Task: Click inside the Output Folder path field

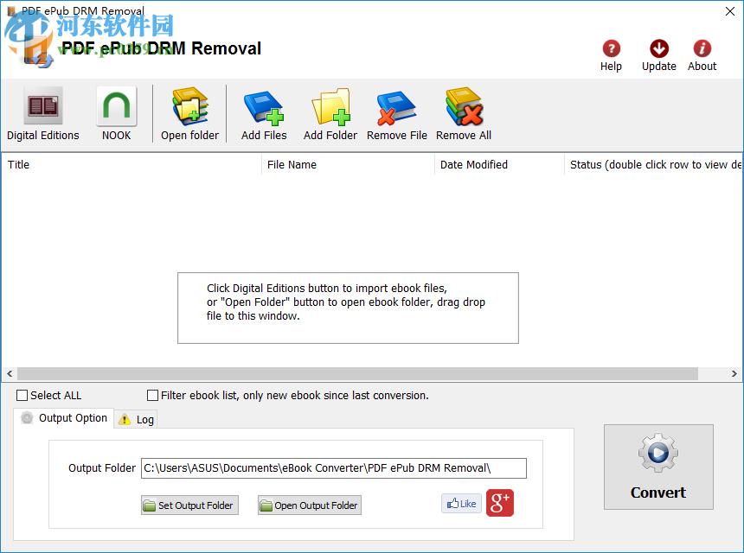Action: click(334, 467)
